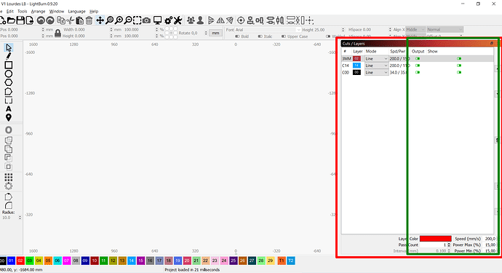Image resolution: width=502 pixels, height=273 pixels.
Task: Select the Draw Lines pencil tool
Action: click(8, 56)
